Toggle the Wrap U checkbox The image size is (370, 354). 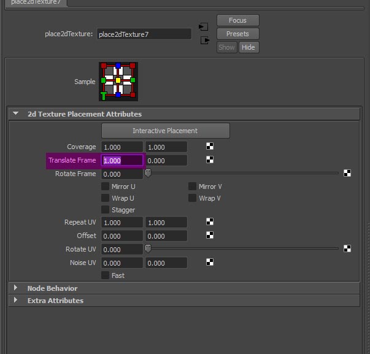106,198
